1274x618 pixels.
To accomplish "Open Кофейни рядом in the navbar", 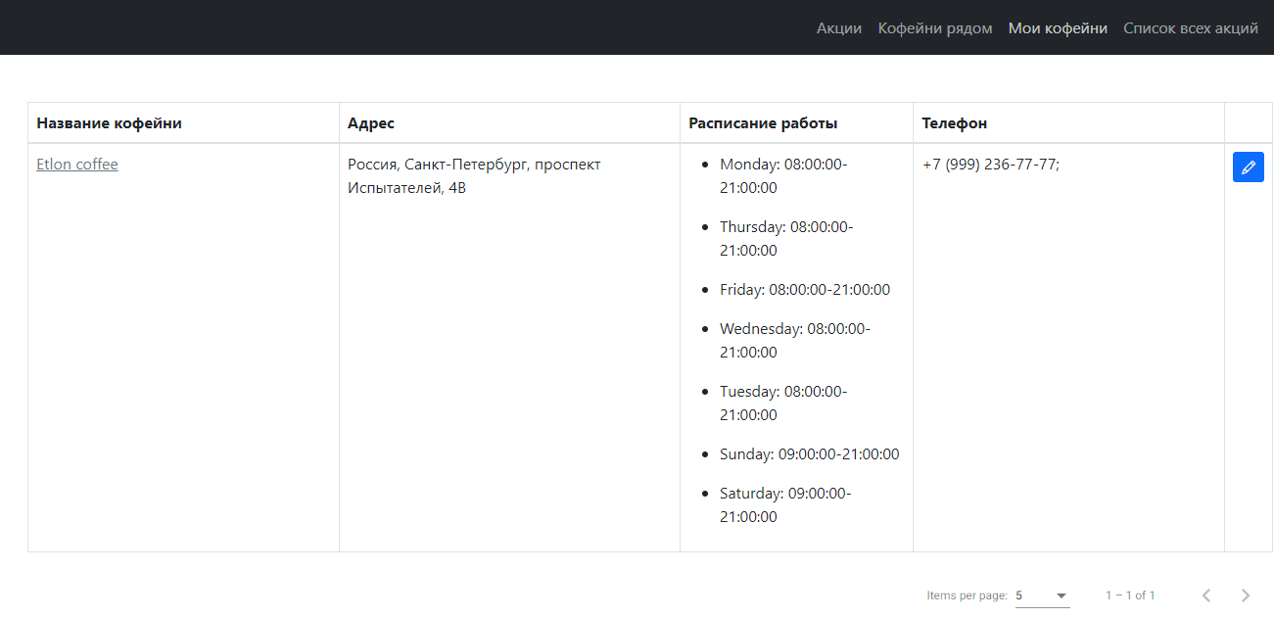I will [x=935, y=28].
